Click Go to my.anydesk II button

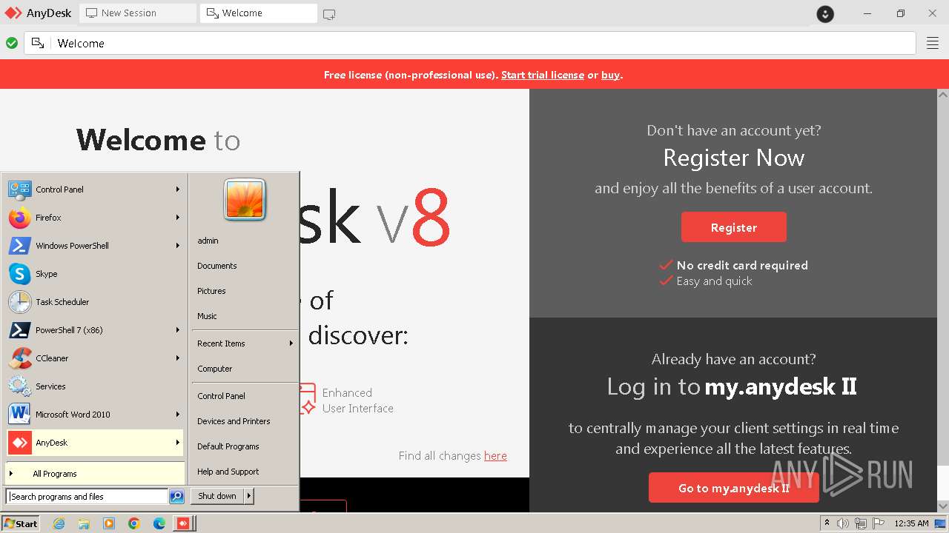point(734,488)
